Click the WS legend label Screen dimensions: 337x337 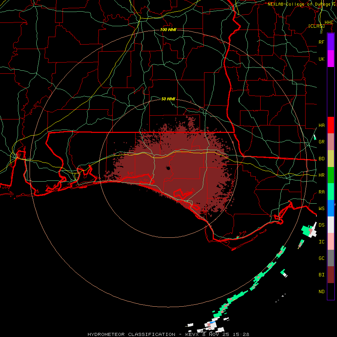[322, 209]
